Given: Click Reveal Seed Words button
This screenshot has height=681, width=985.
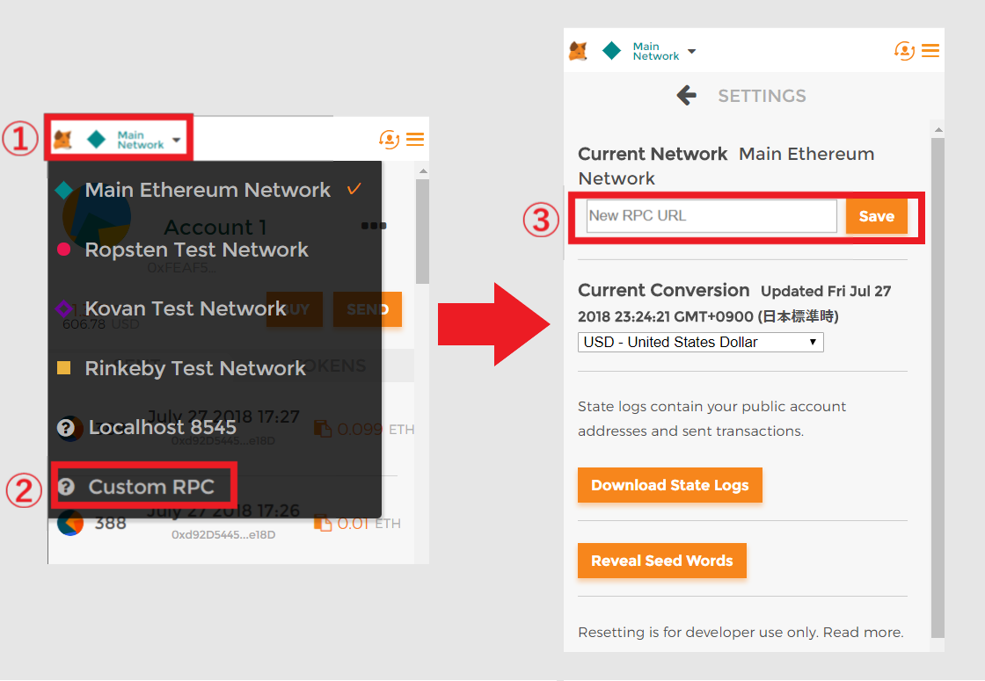Looking at the screenshot, I should pyautogui.click(x=662, y=561).
